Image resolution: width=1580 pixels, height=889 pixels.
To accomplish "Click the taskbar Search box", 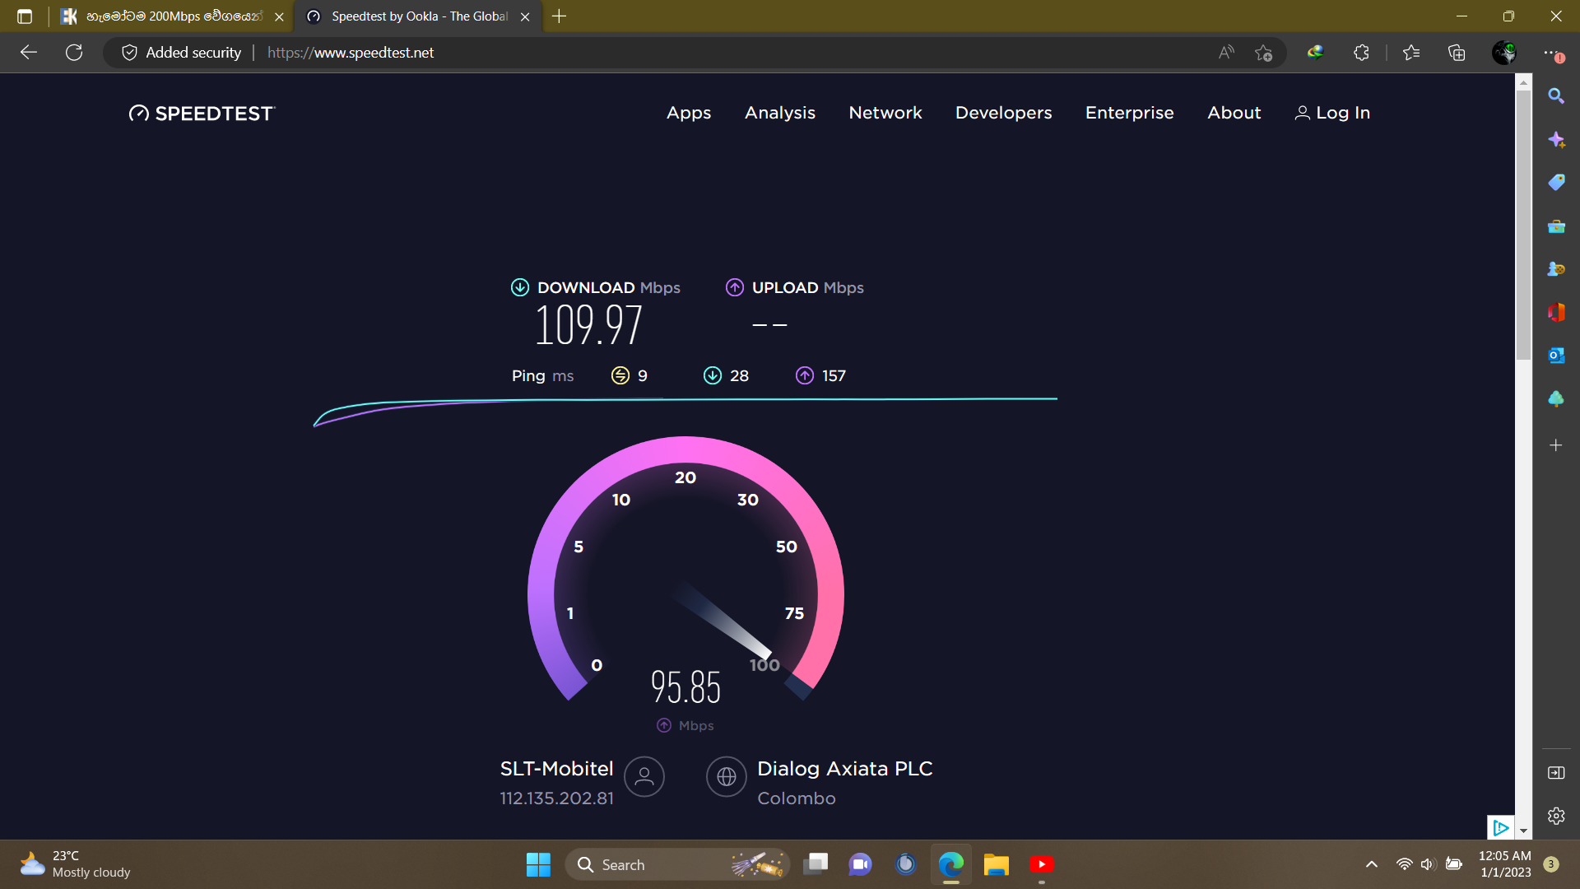I will (x=677, y=864).
